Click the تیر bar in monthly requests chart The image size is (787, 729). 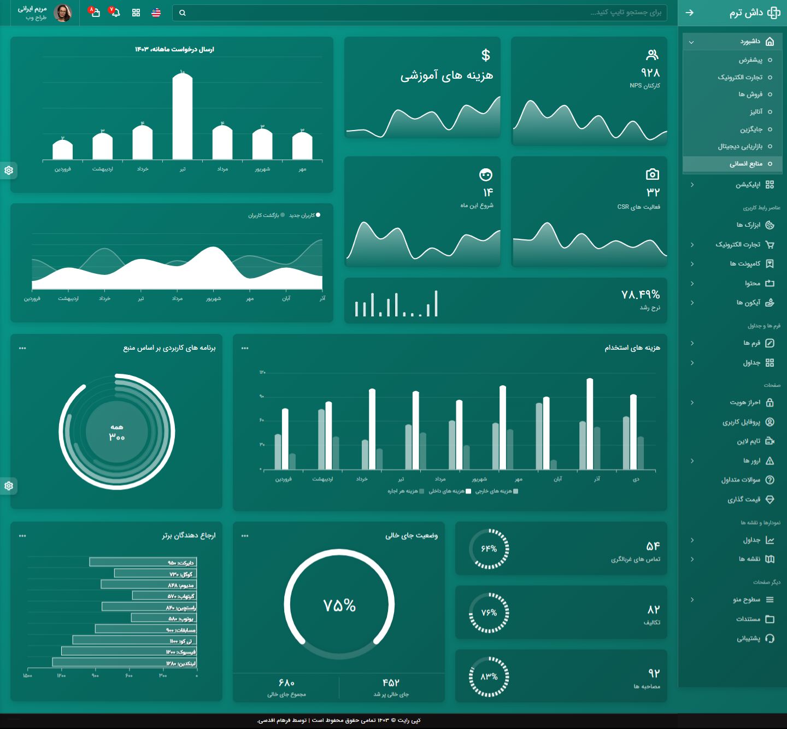tap(183, 116)
